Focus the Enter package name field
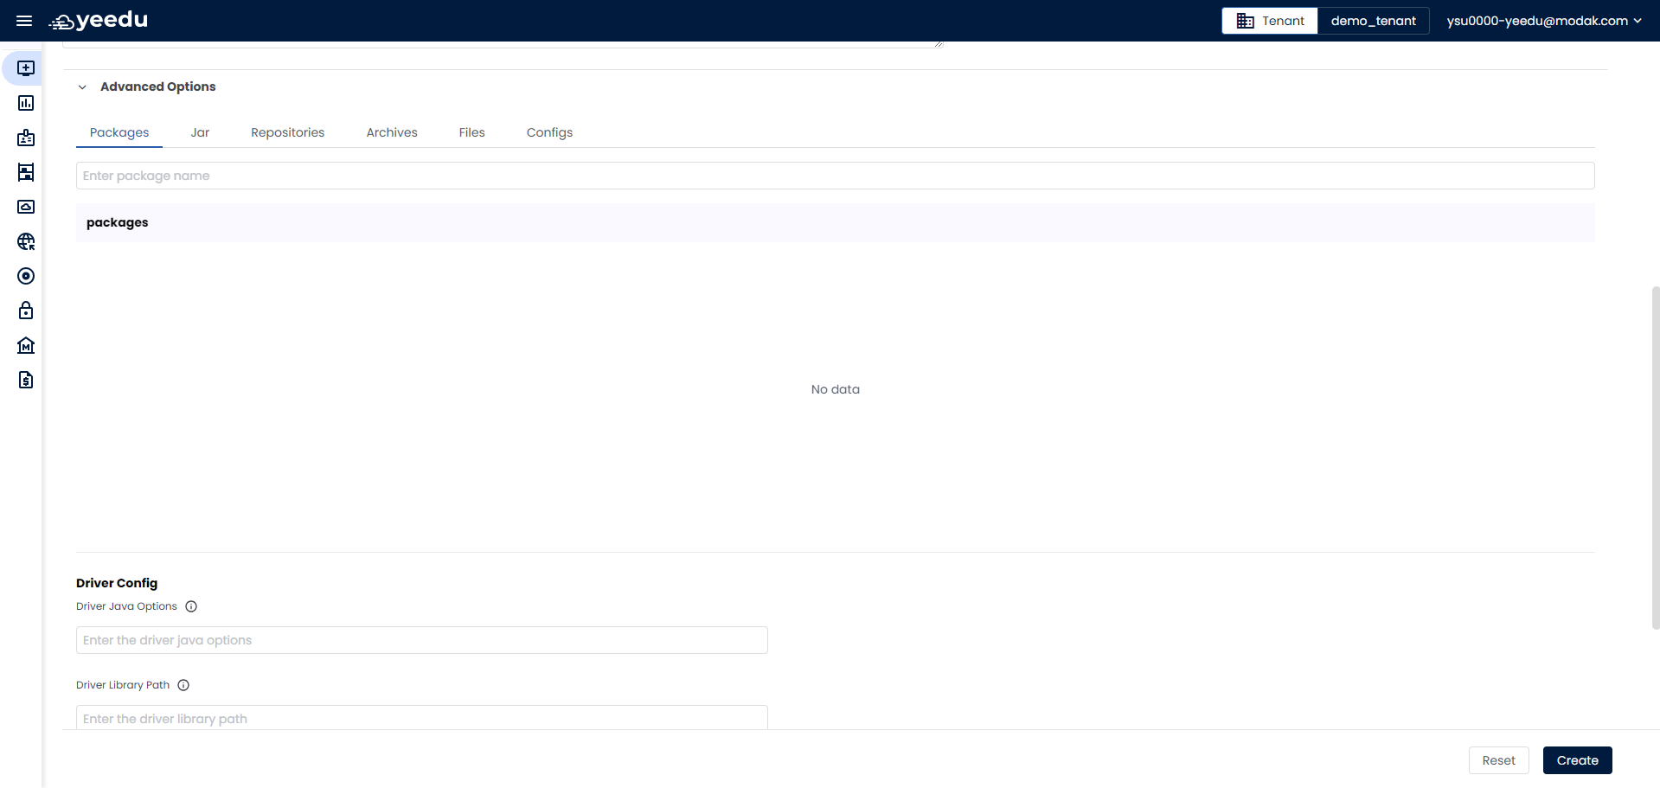 point(835,176)
